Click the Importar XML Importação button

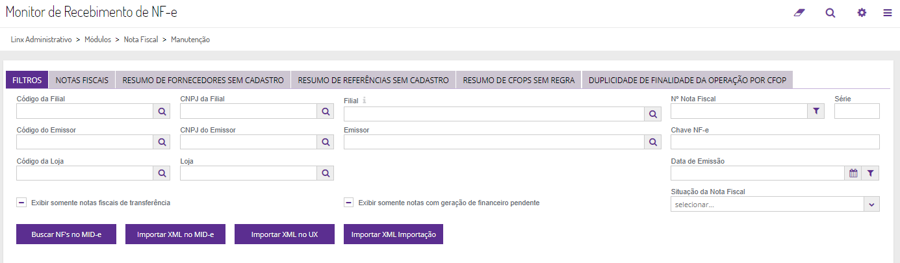point(393,234)
